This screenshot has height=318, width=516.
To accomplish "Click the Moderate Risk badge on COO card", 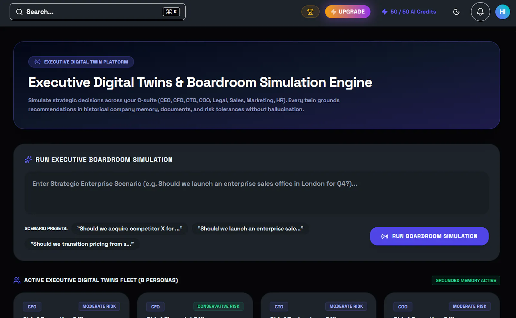I will pyautogui.click(x=470, y=306).
